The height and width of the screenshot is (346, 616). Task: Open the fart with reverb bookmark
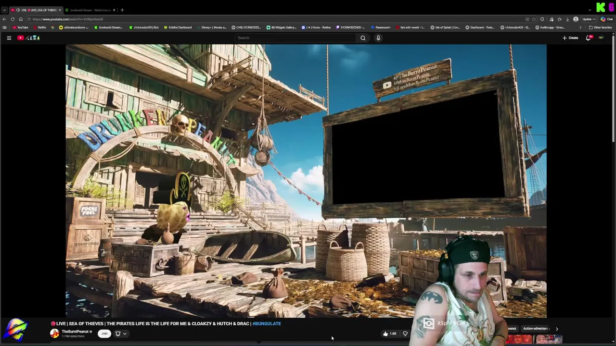(x=410, y=27)
